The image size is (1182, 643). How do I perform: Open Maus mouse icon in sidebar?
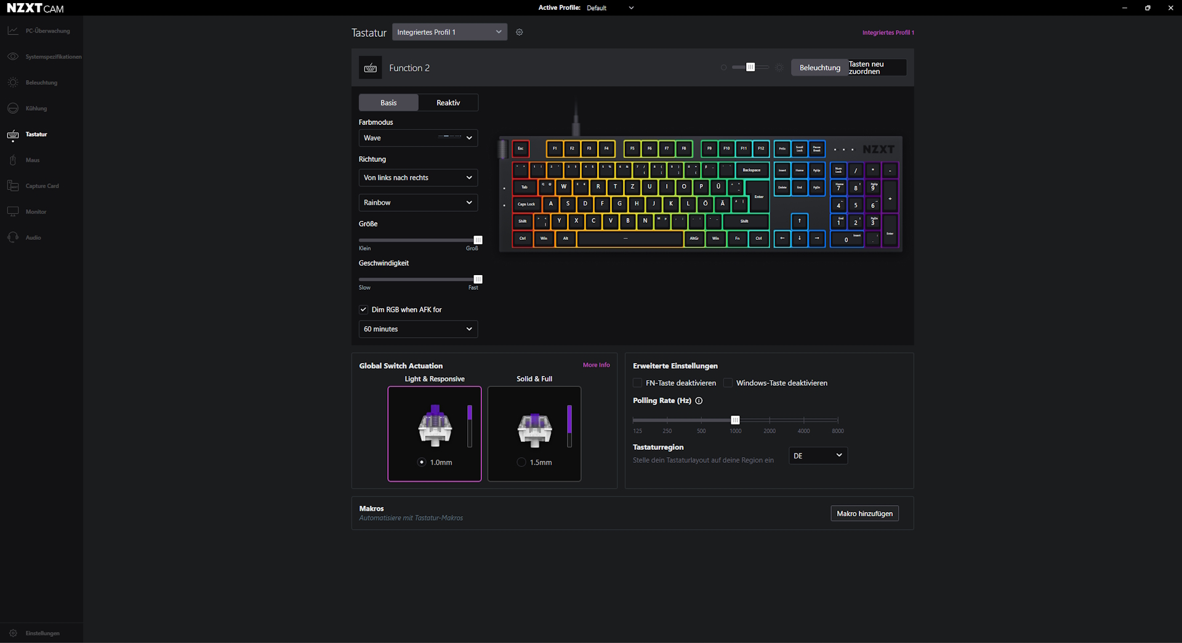(13, 160)
